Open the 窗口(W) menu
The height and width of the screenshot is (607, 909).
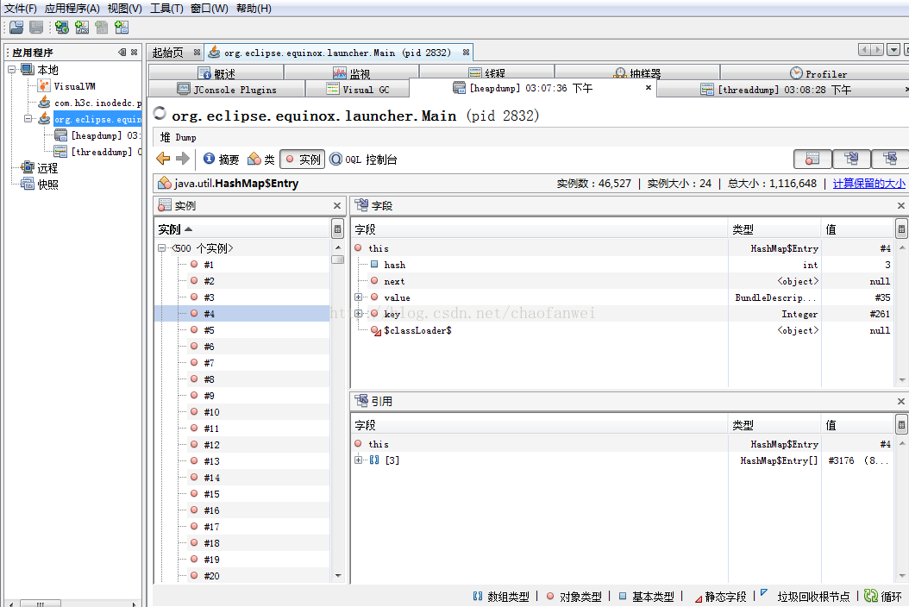[210, 8]
